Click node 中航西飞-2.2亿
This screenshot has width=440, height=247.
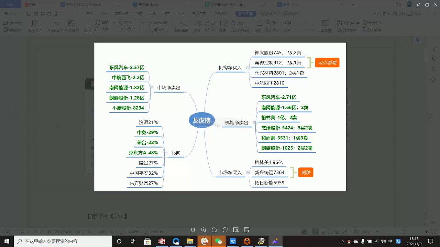[x=128, y=78]
